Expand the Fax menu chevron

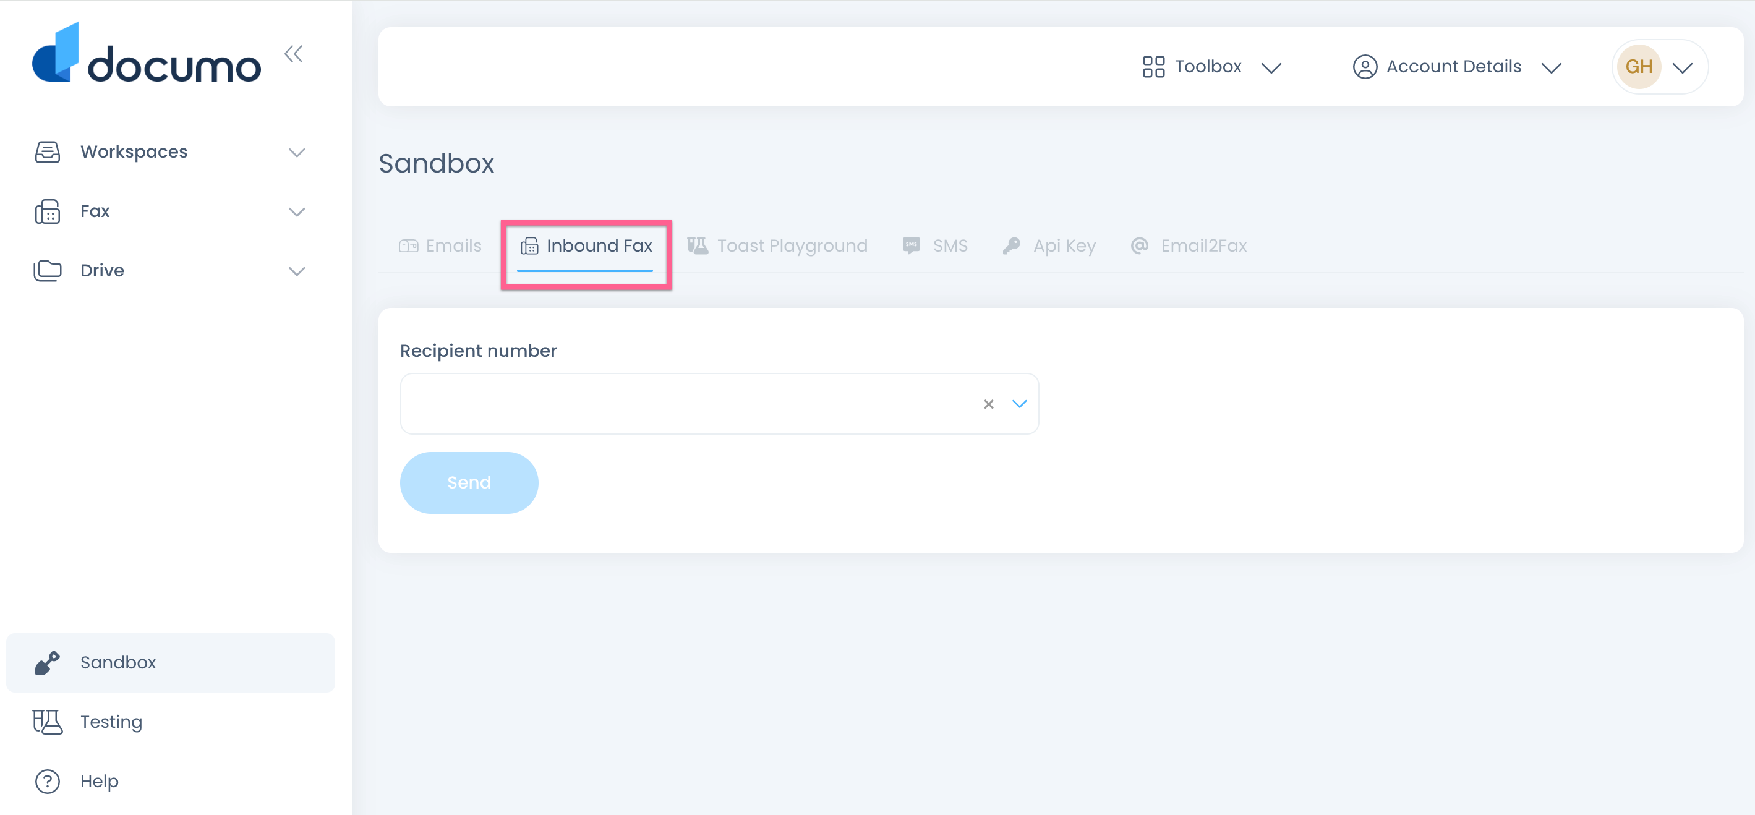coord(297,212)
